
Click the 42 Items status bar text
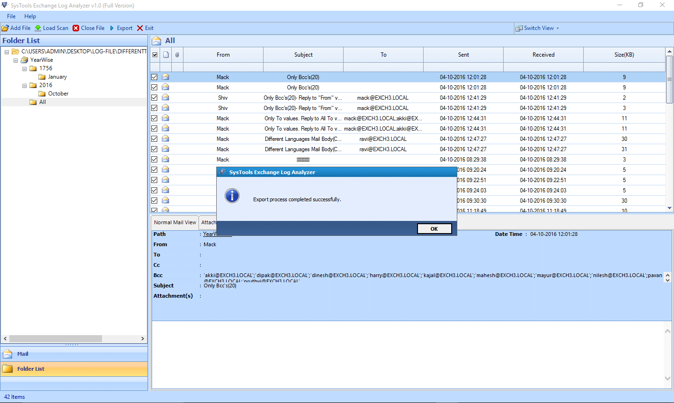pyautogui.click(x=15, y=397)
